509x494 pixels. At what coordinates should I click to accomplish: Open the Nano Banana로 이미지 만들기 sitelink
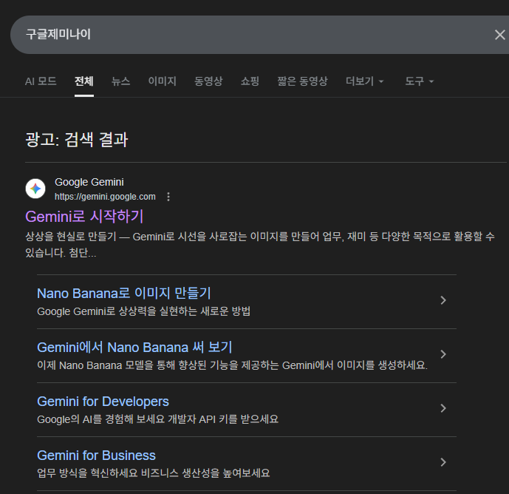(124, 293)
